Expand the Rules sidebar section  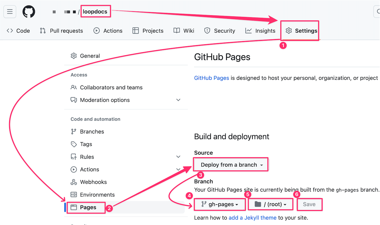click(x=178, y=157)
